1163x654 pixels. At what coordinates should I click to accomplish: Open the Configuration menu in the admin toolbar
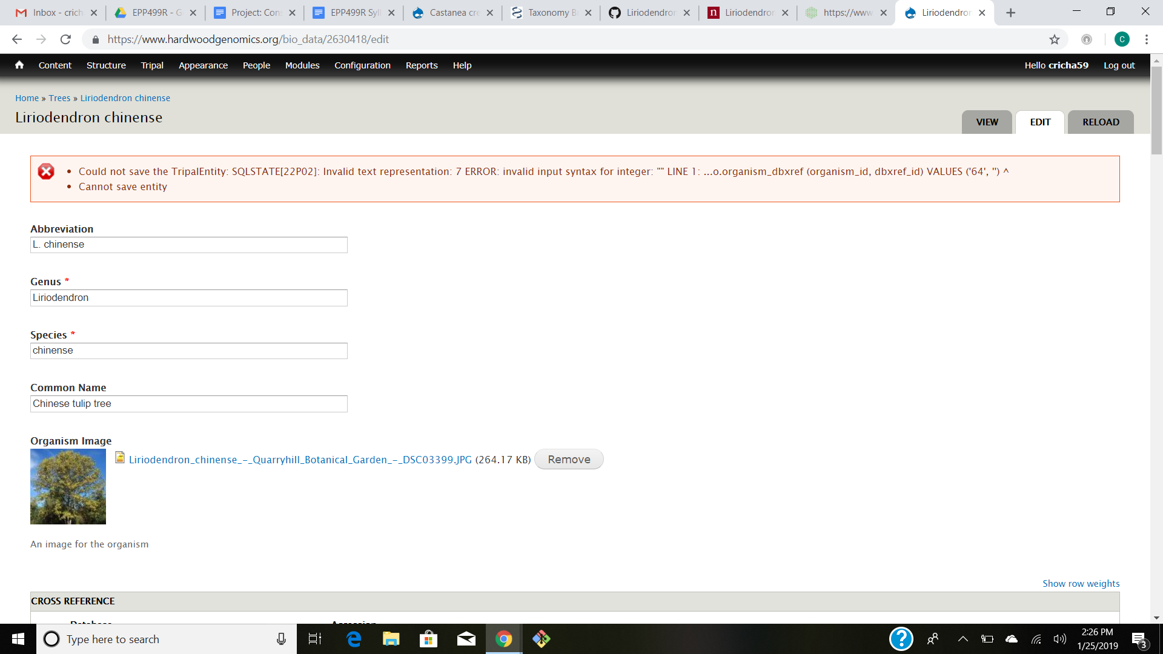point(362,65)
